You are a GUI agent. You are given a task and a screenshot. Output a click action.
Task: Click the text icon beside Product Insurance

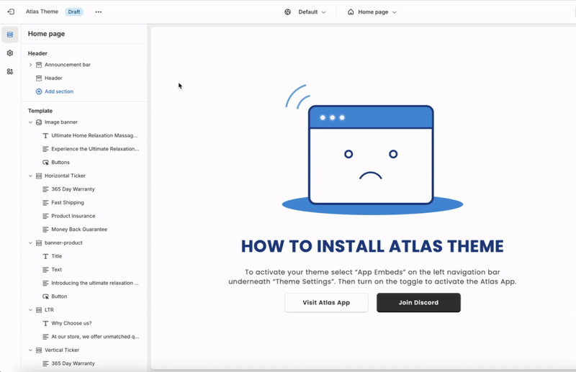[45, 216]
